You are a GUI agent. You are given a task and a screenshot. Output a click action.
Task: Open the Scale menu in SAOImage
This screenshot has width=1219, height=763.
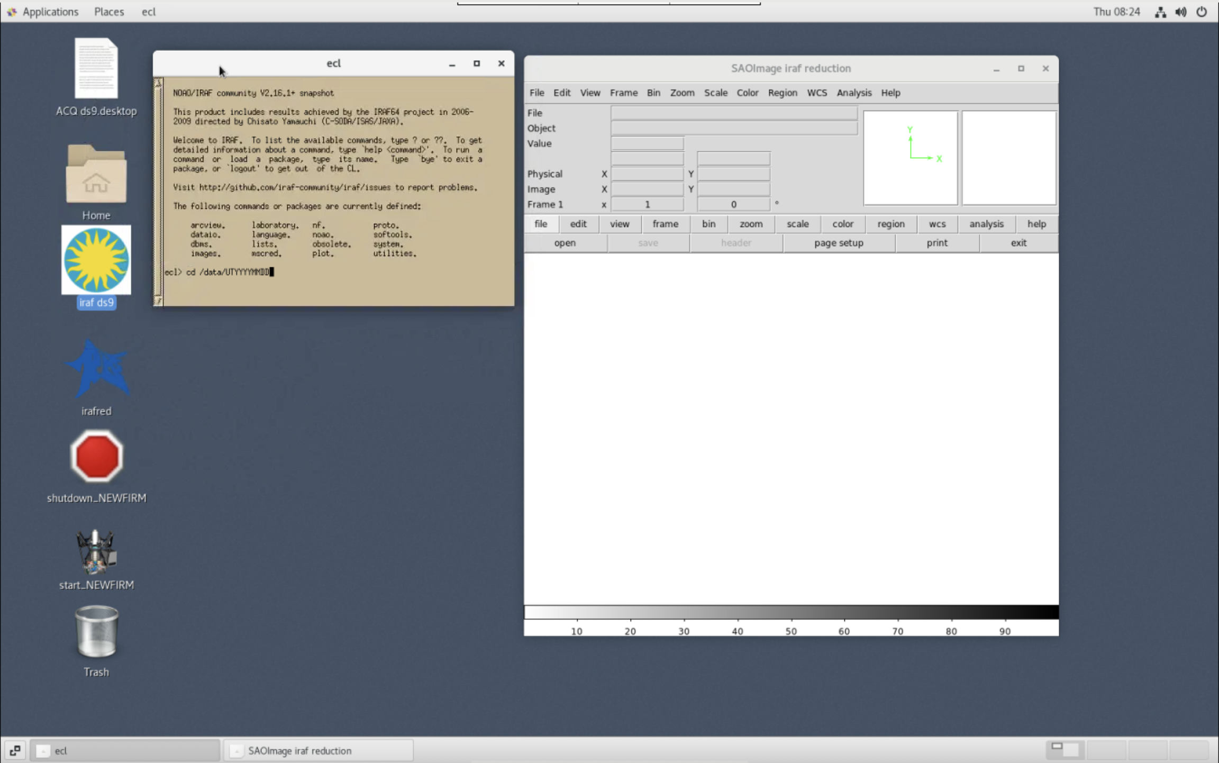coord(716,93)
